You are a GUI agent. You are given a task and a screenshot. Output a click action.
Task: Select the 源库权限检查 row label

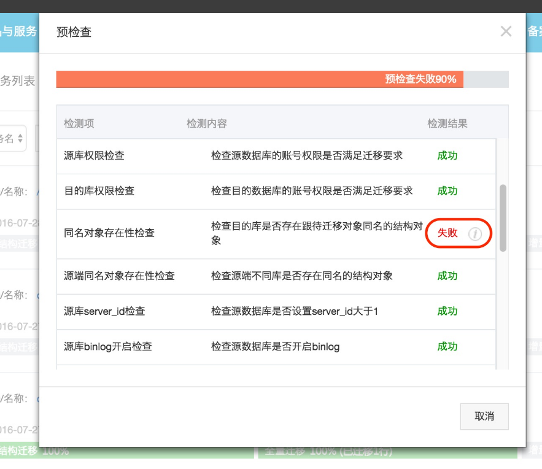pyautogui.click(x=94, y=155)
